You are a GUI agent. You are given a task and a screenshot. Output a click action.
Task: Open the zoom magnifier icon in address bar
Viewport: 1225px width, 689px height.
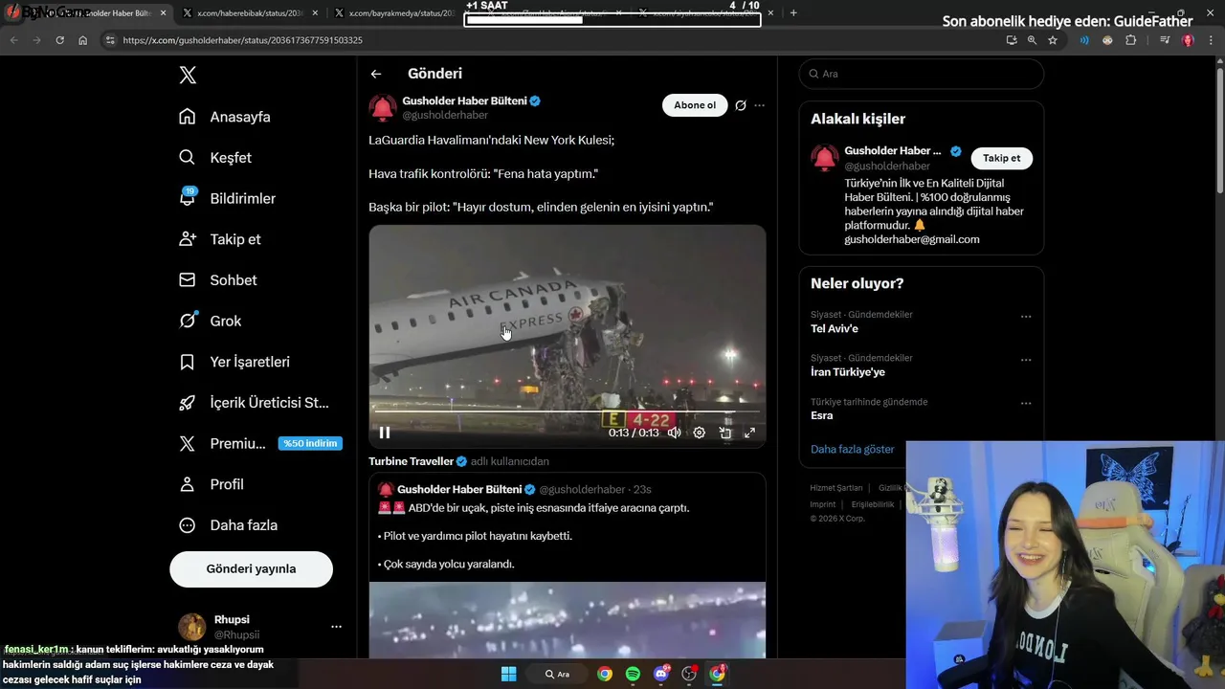tap(1032, 40)
